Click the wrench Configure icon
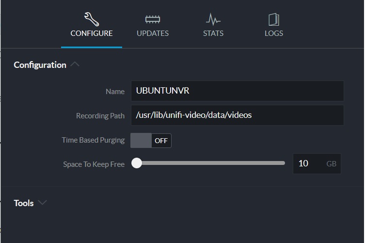This screenshot has height=243, width=365. [92, 19]
